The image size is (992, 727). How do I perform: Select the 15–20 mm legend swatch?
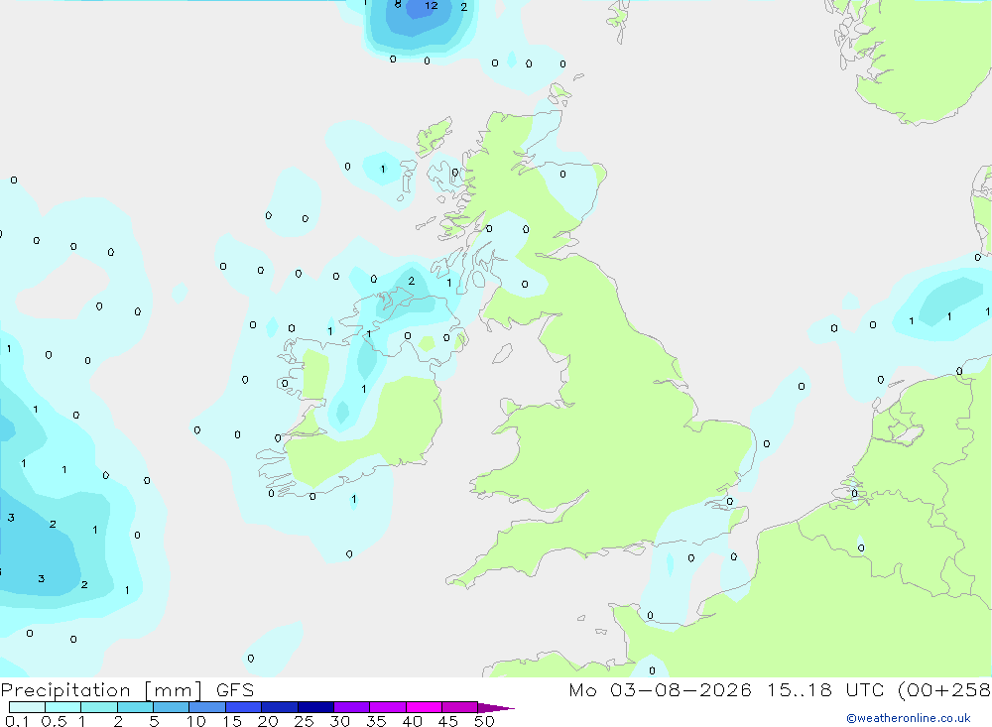point(244,707)
